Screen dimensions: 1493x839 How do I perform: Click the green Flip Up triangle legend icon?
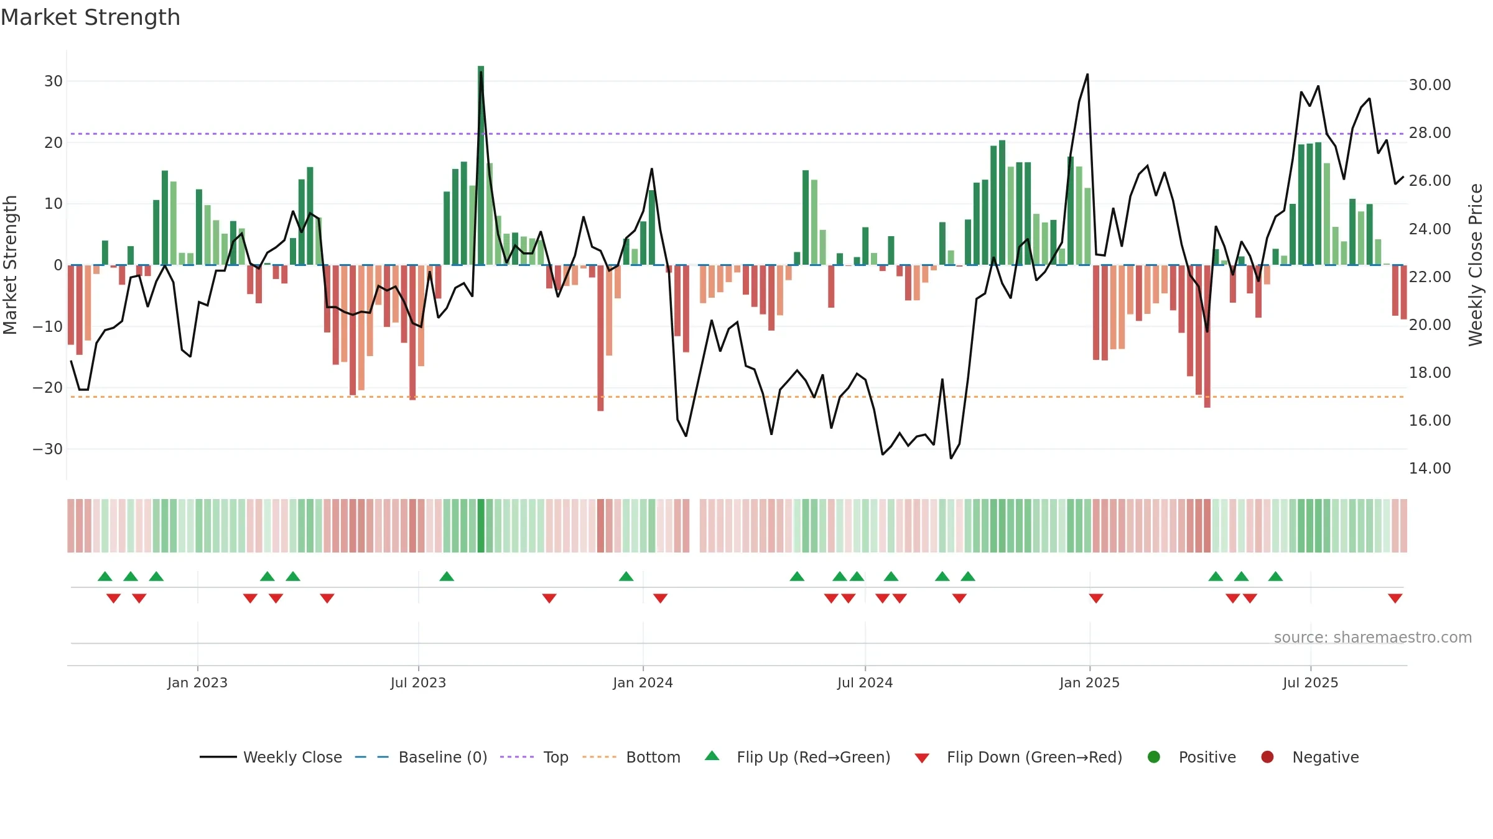tap(712, 756)
